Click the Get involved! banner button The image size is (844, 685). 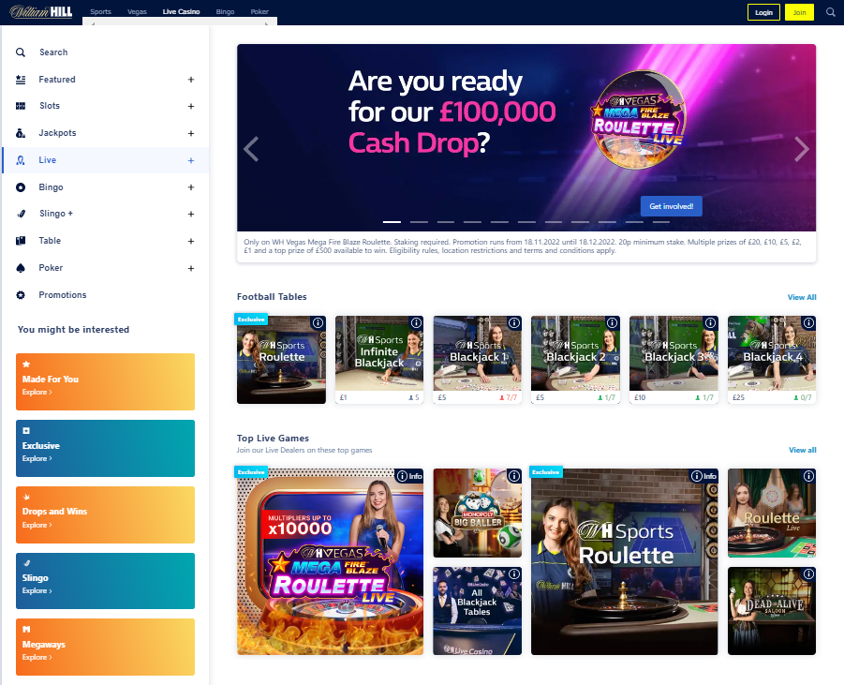tap(672, 206)
